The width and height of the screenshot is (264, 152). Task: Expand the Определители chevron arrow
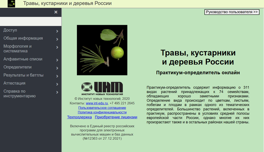57,68
